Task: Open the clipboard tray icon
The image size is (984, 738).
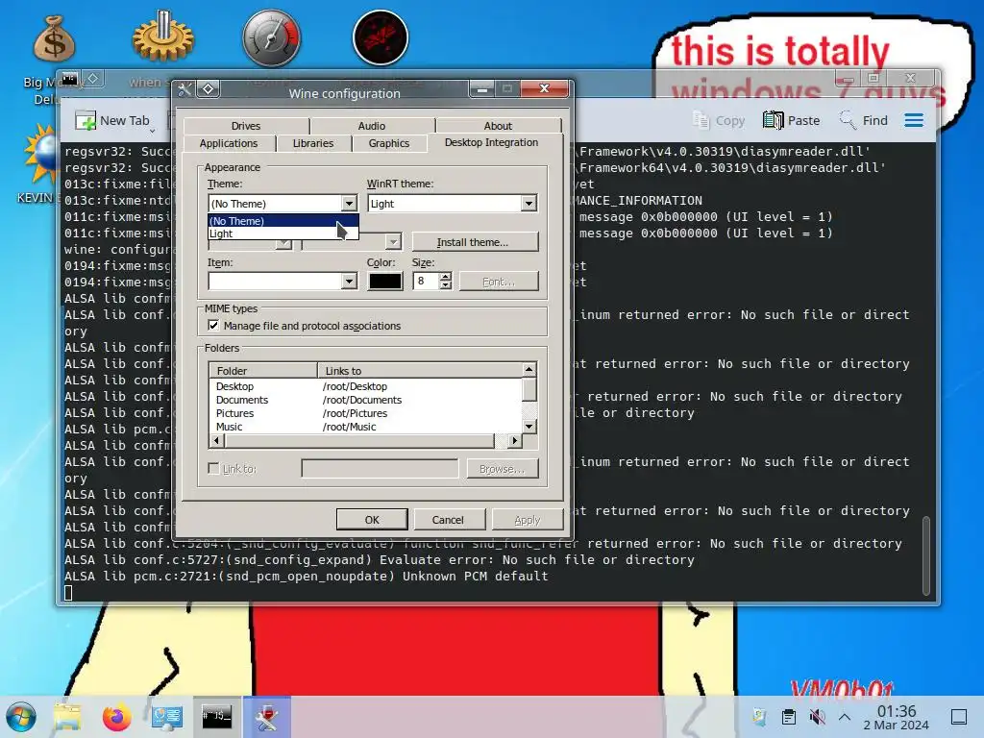Action: coord(789,717)
